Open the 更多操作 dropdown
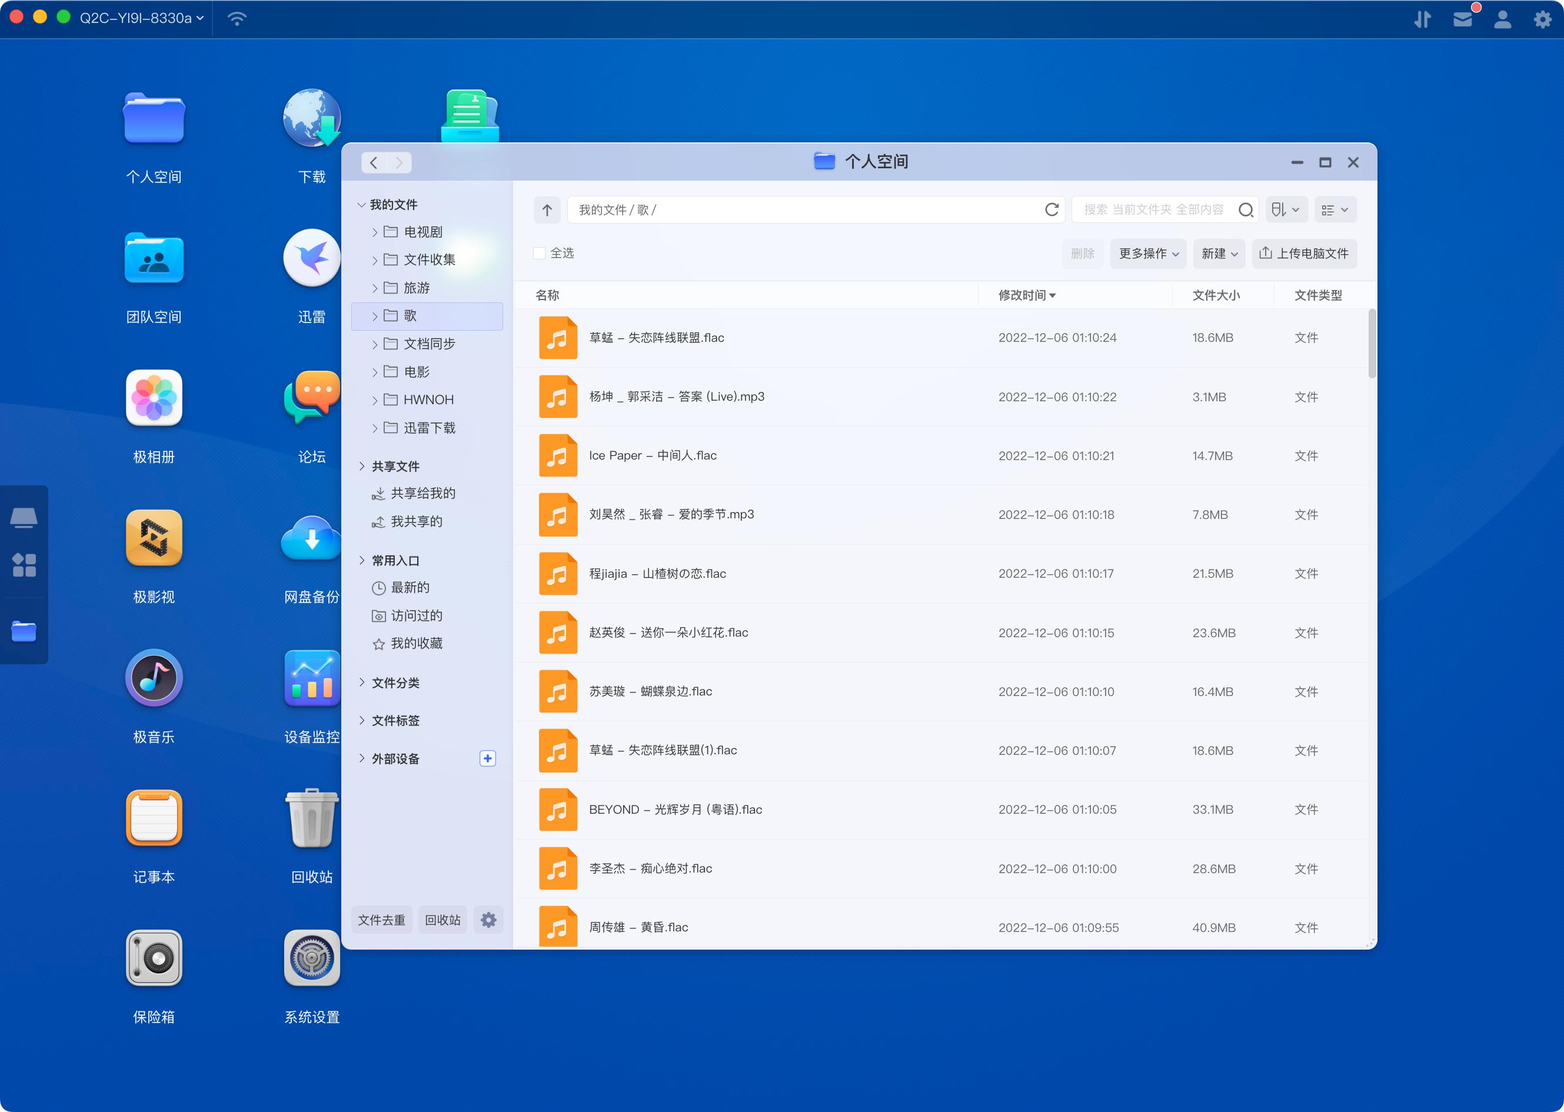Screen dimensions: 1564x1112 pos(1149,254)
